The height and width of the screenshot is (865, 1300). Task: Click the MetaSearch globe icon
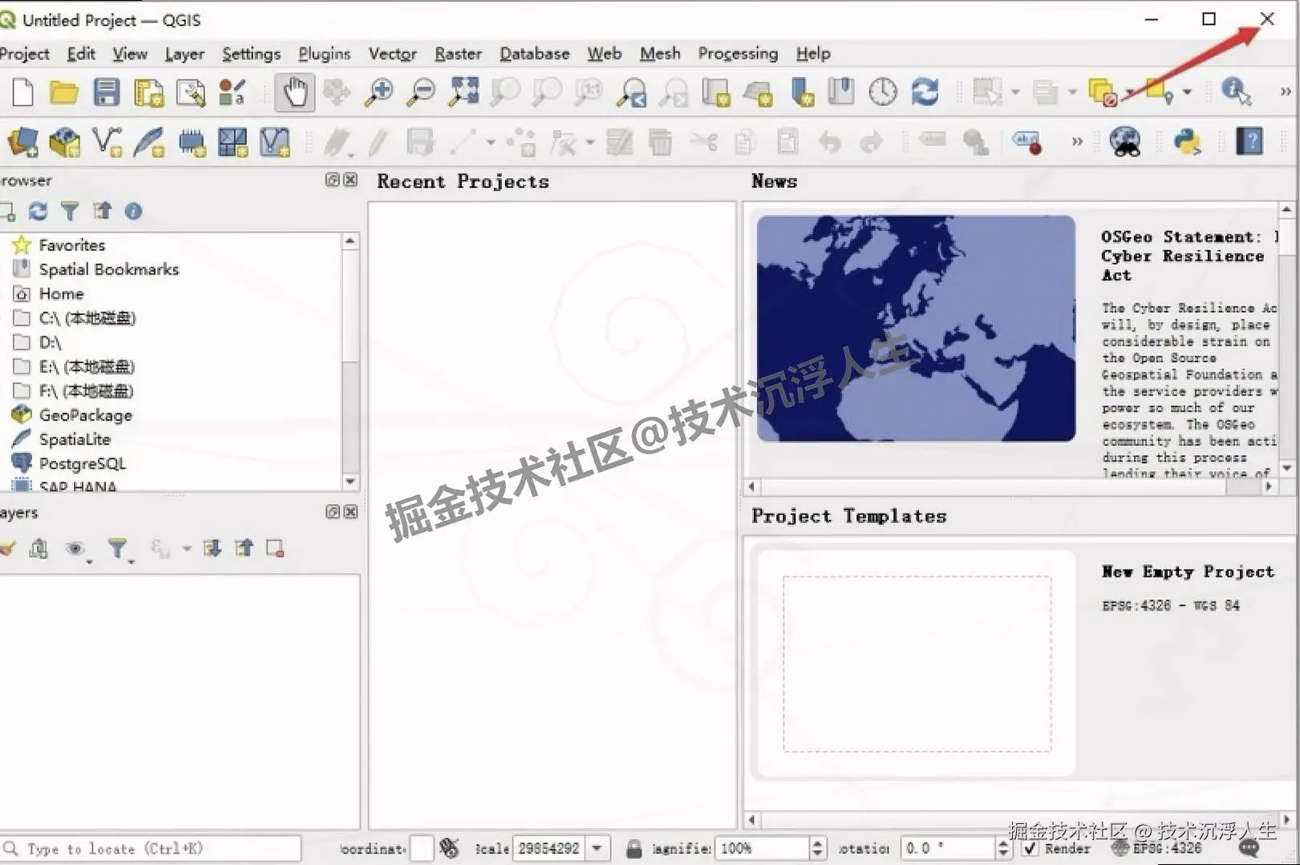(1125, 142)
